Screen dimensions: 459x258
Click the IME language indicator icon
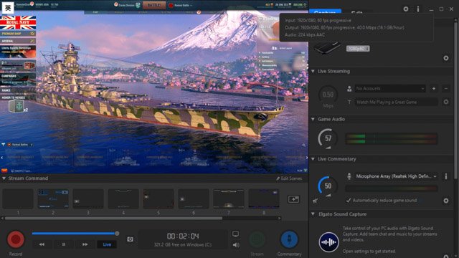coord(8,8)
